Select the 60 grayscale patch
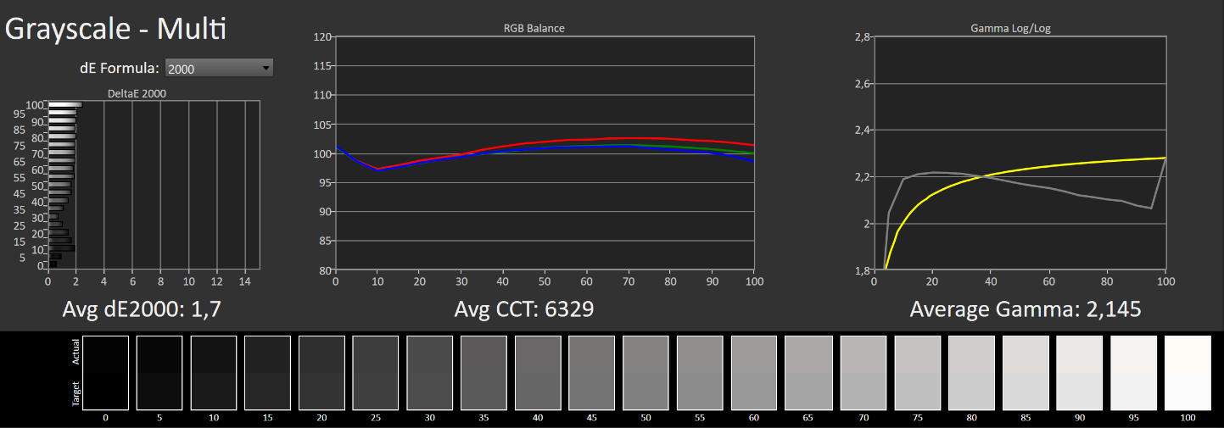This screenshot has width=1224, height=428. point(754,373)
